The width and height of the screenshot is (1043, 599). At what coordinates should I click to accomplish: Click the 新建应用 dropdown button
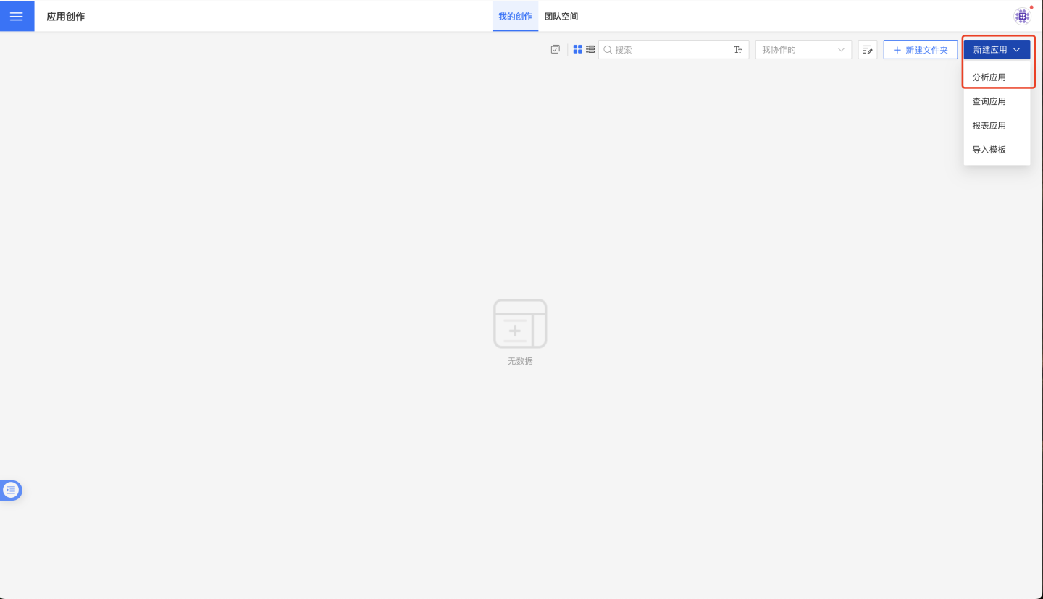pyautogui.click(x=990, y=50)
